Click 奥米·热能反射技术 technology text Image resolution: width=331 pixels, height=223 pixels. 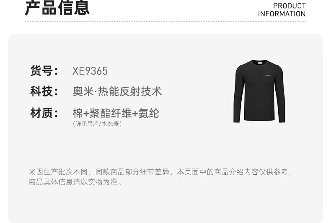[x=117, y=91]
